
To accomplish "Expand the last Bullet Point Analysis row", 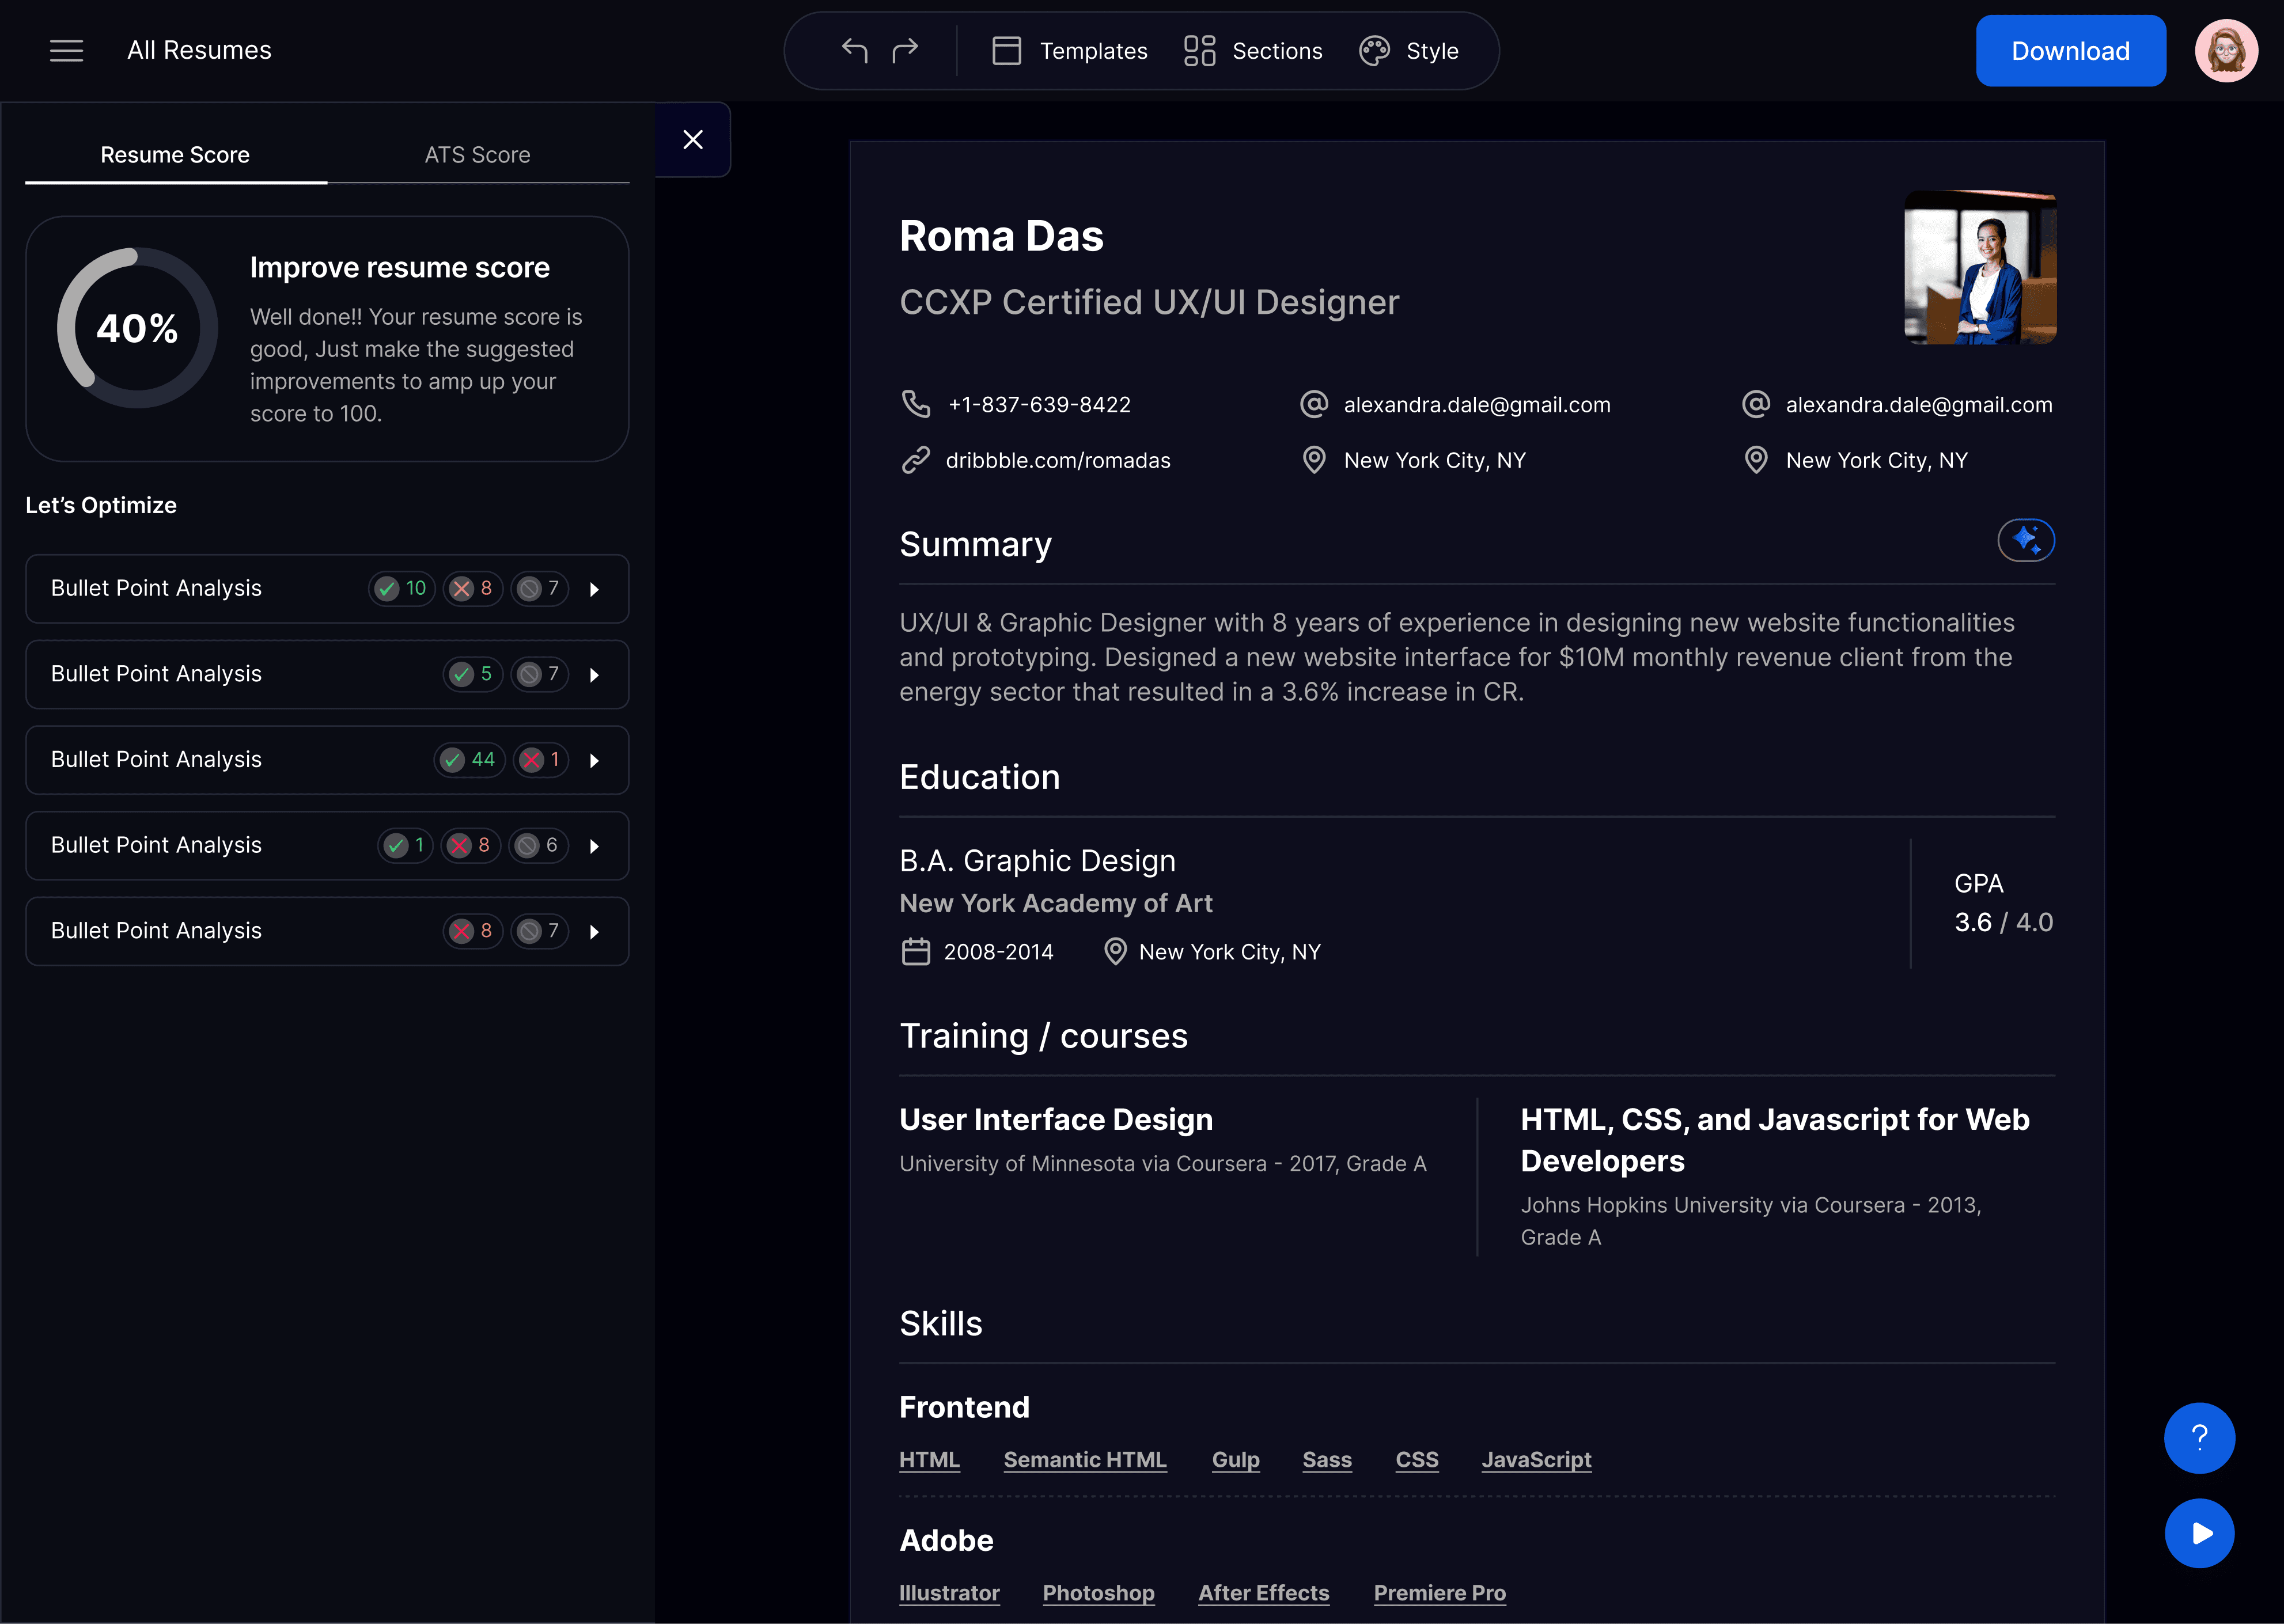I will pyautogui.click(x=594, y=931).
